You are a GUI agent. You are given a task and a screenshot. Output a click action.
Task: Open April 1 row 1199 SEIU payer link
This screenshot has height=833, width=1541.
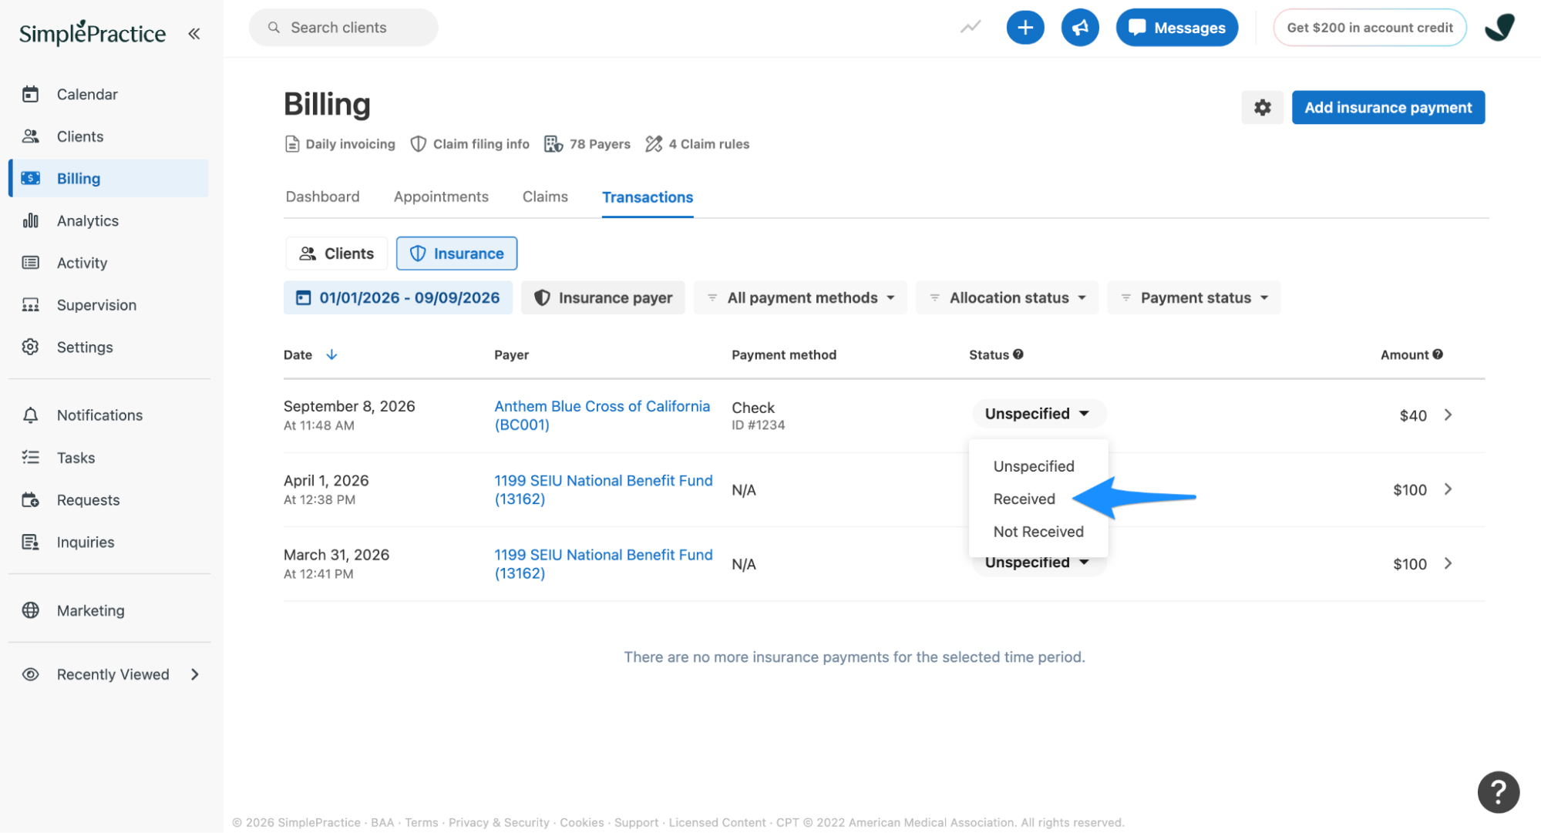[x=604, y=489]
